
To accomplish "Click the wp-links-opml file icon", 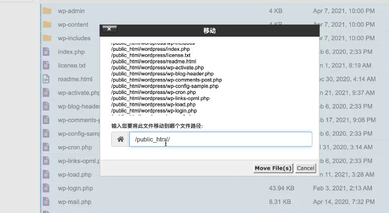I will pos(46,161).
